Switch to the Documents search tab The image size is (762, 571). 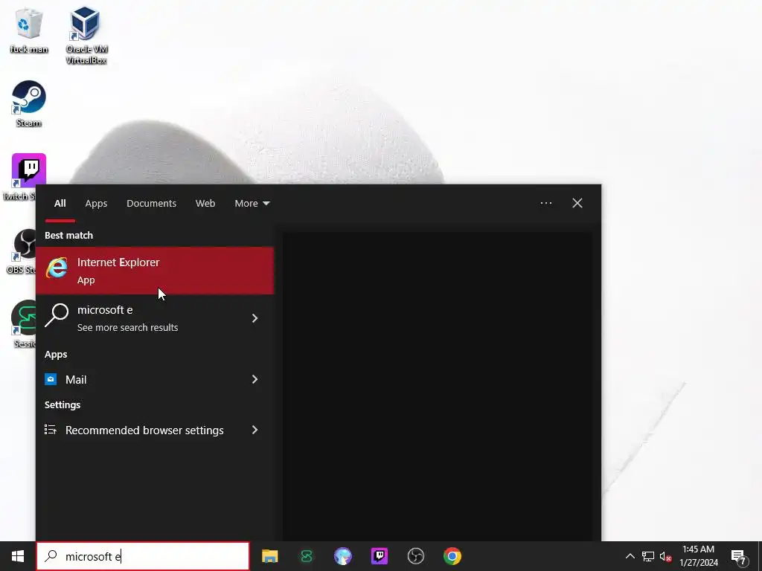coord(151,204)
